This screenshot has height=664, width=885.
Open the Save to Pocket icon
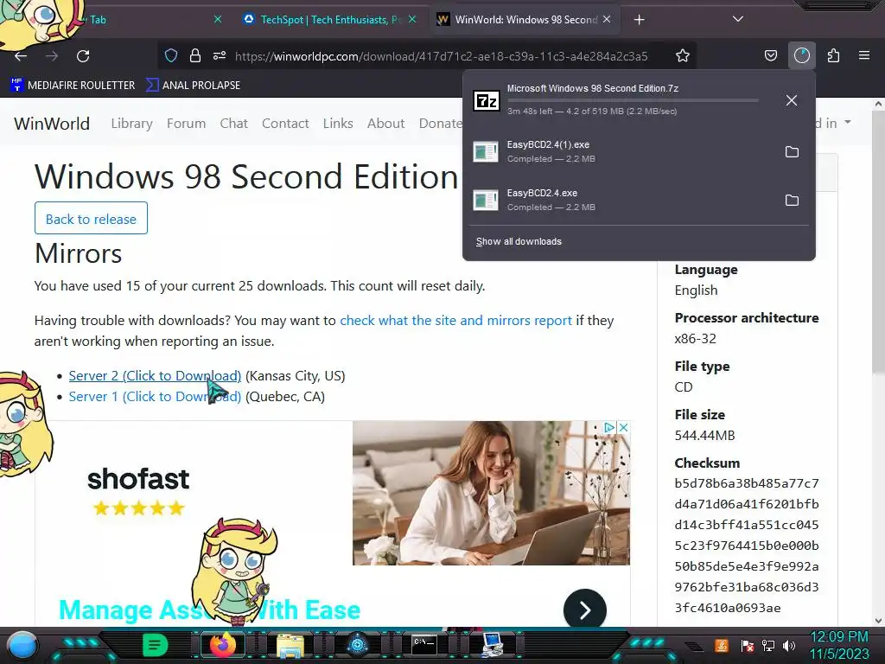(770, 55)
